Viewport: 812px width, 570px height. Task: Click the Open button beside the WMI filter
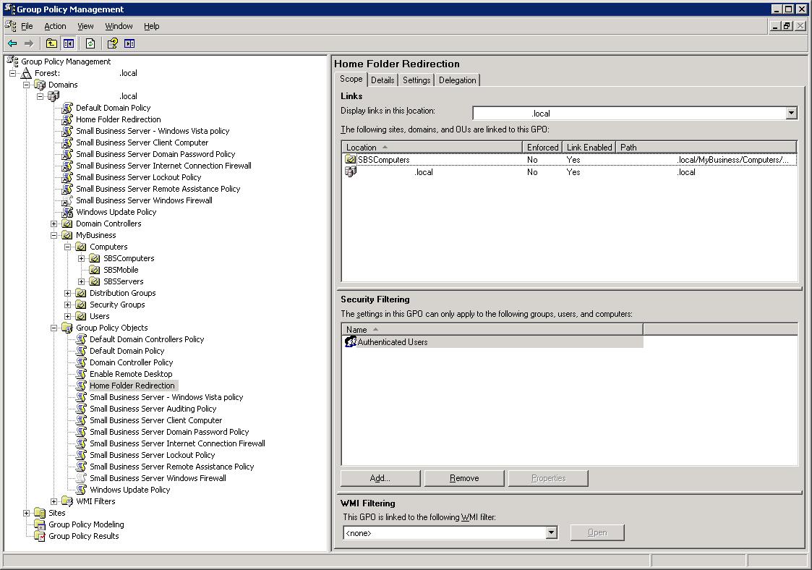pyautogui.click(x=597, y=532)
